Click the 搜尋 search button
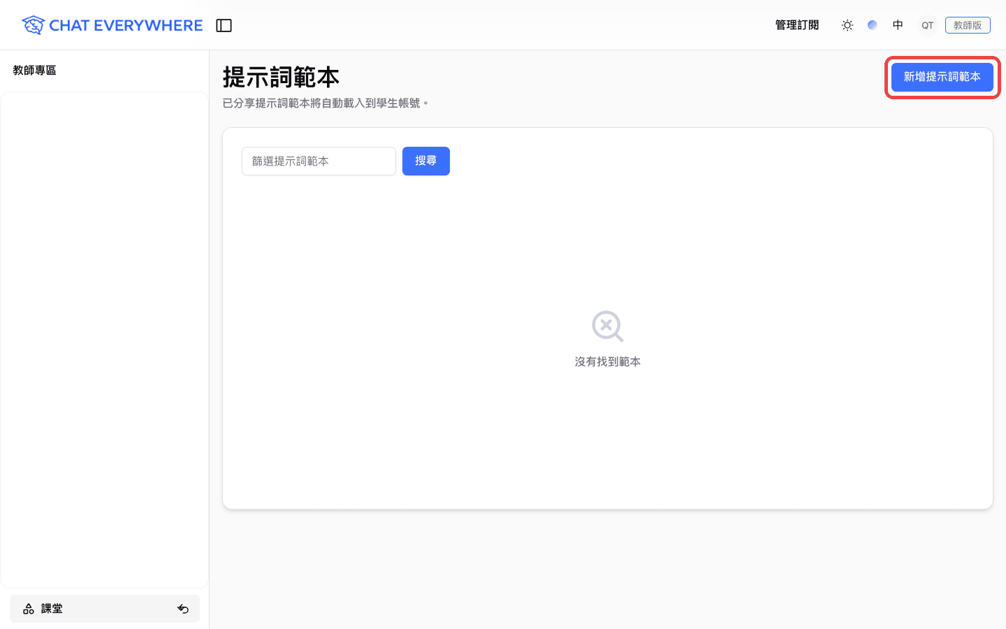Viewport: 1006px width, 629px height. [x=425, y=161]
